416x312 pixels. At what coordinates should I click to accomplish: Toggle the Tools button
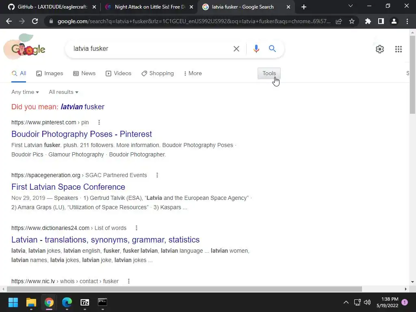point(269,74)
